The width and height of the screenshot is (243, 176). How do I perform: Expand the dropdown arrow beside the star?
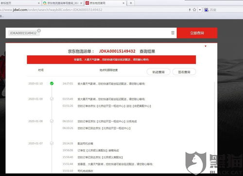click(x=200, y=10)
